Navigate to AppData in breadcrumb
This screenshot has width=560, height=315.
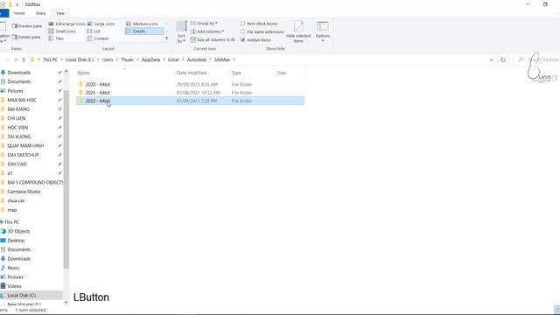coord(150,59)
